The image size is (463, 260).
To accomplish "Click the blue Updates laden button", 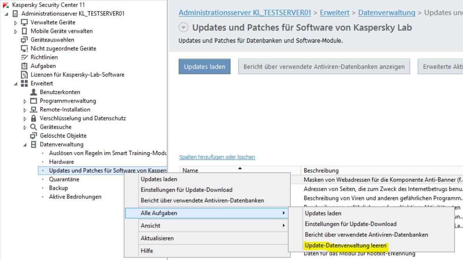I will [x=205, y=67].
